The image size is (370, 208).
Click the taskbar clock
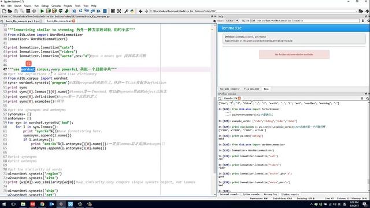(354, 204)
